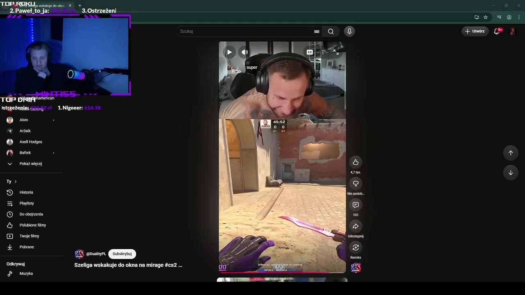525x295 pixels.
Task: Click the Utwórz create button
Action: click(x=475, y=31)
